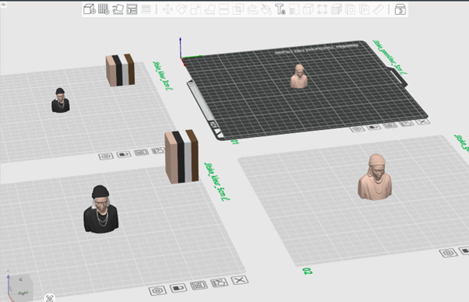Remove plate 01 with its X icon
This screenshot has height=302, width=469.
422,121
